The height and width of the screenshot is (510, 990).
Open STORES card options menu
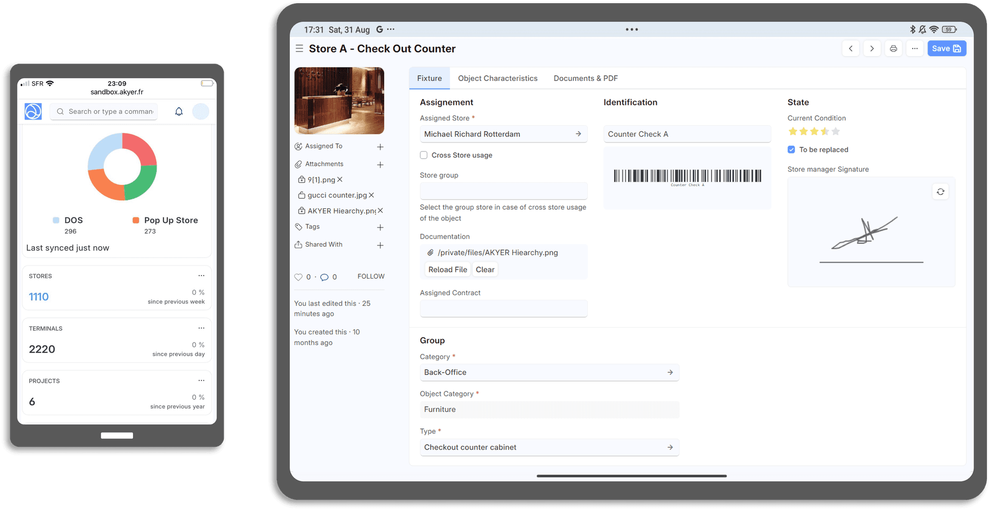pos(201,276)
